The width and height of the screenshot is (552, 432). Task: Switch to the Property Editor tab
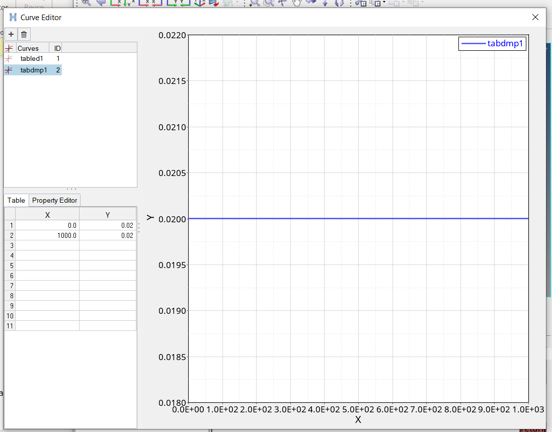click(54, 200)
